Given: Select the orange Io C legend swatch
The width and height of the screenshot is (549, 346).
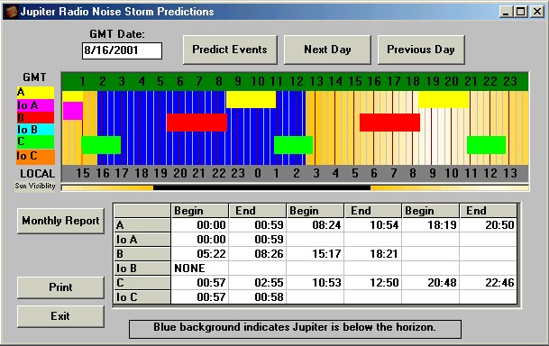Looking at the screenshot, I should coord(35,157).
